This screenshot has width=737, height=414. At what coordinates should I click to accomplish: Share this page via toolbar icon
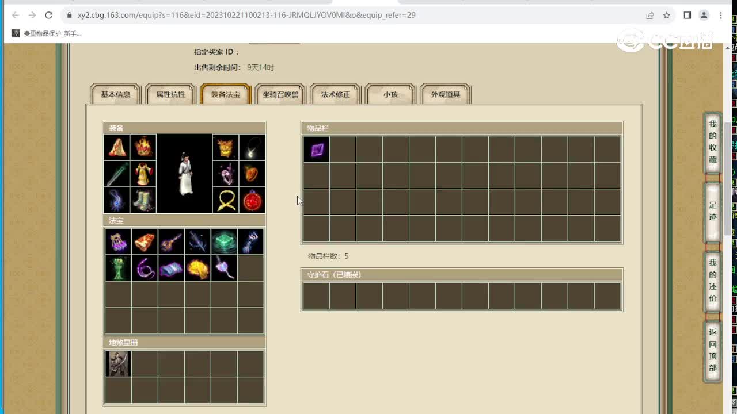pyautogui.click(x=650, y=16)
